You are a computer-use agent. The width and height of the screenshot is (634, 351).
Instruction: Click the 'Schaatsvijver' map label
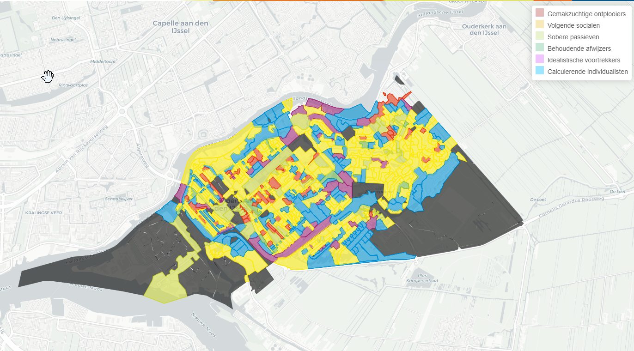point(119,198)
